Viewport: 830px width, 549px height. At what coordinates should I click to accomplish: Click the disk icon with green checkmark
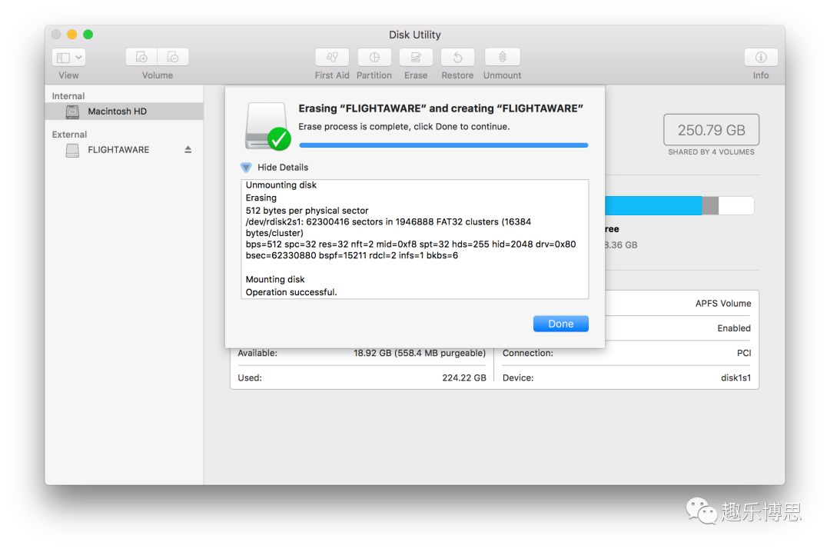[x=267, y=126]
